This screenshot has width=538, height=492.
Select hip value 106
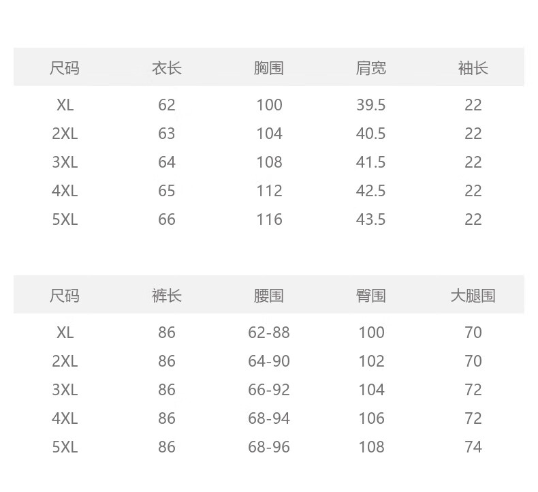pos(371,418)
